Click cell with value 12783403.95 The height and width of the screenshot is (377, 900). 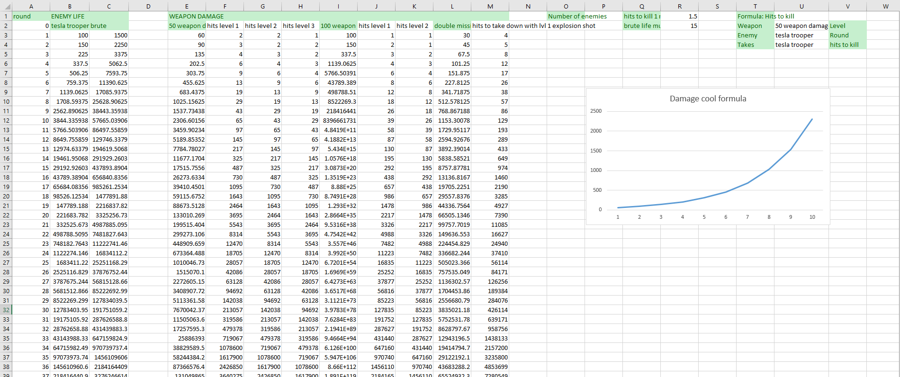pyautogui.click(x=70, y=310)
